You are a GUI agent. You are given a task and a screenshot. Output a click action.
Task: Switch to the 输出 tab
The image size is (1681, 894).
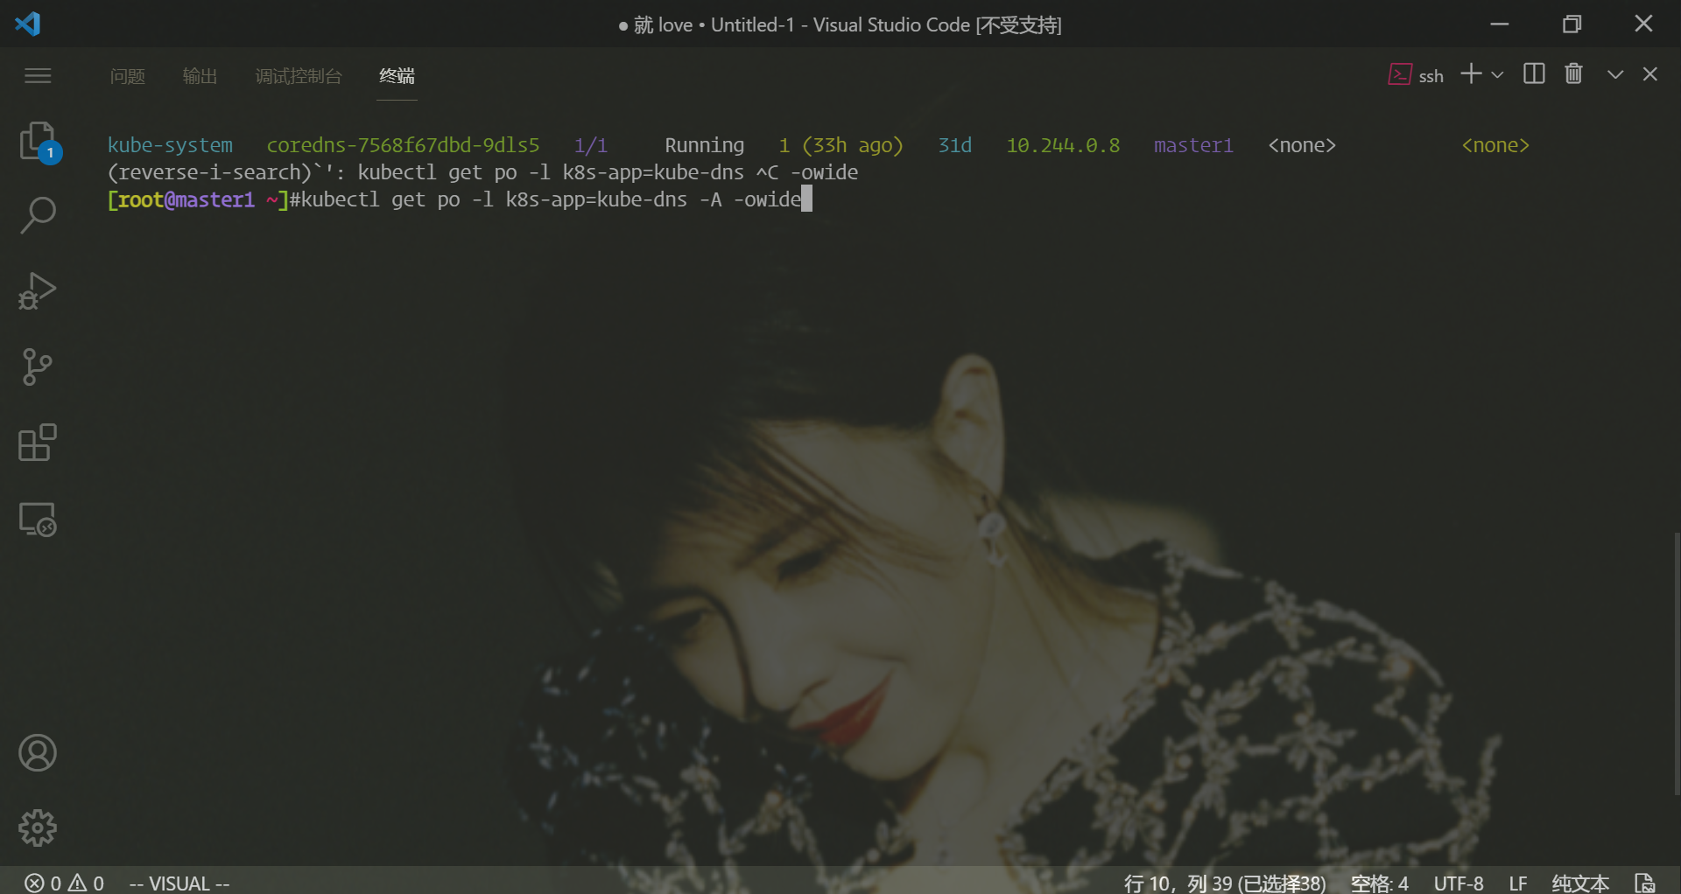click(x=200, y=76)
